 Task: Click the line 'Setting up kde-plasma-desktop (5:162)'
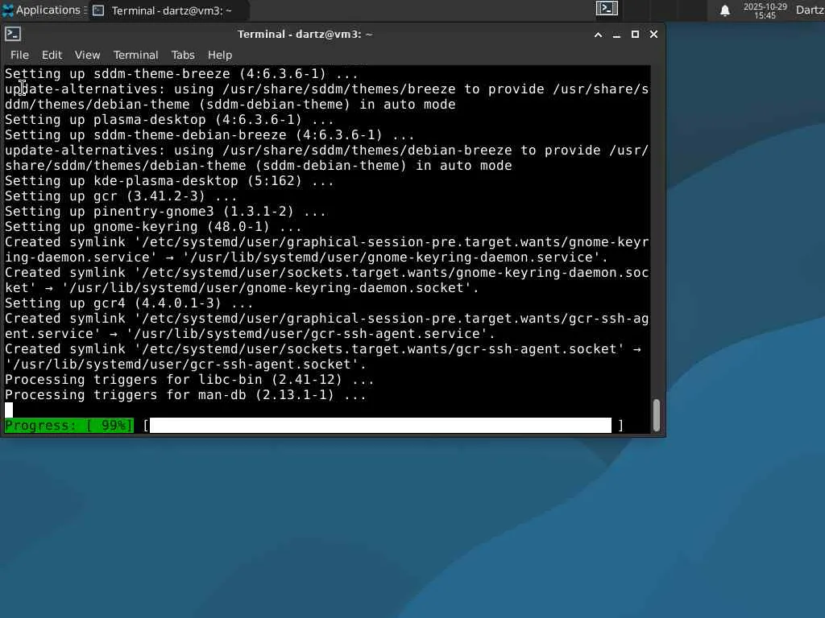pos(169,181)
